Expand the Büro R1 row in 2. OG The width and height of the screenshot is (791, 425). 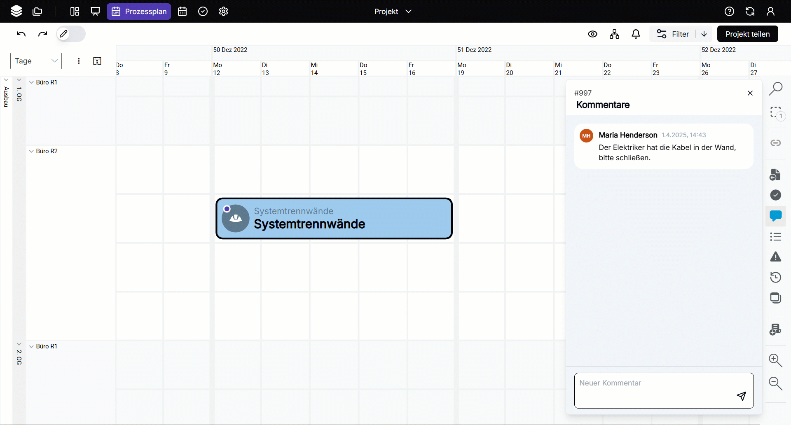31,346
